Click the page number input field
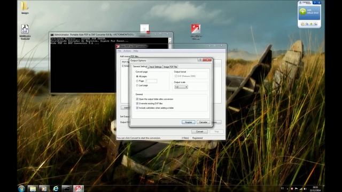Viewport: 342px width, 192px height. click(x=151, y=81)
